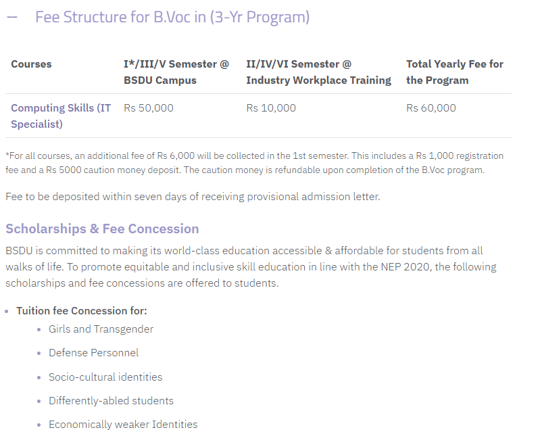Click the BSDU scholarships description paragraph
Screen dimensions: 540x430
(x=250, y=266)
